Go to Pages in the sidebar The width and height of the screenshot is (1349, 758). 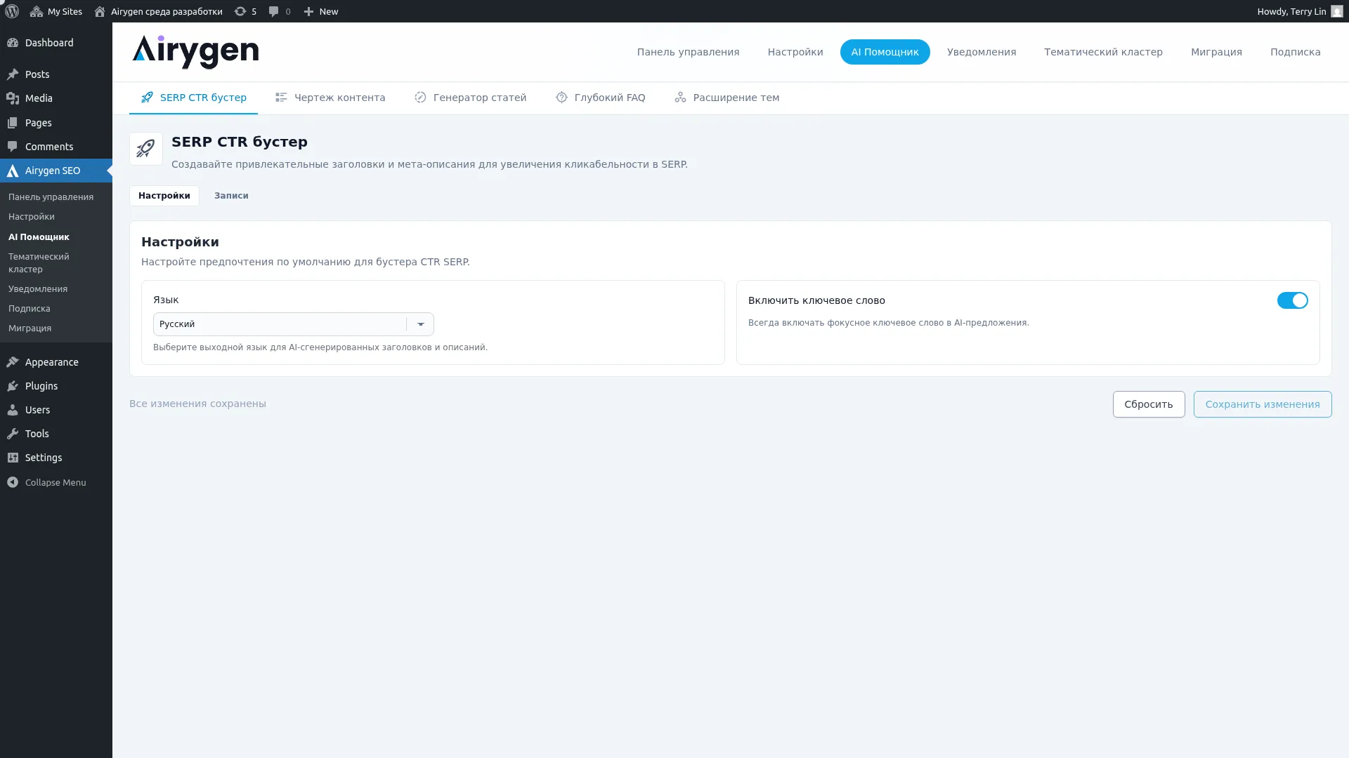click(x=56, y=123)
